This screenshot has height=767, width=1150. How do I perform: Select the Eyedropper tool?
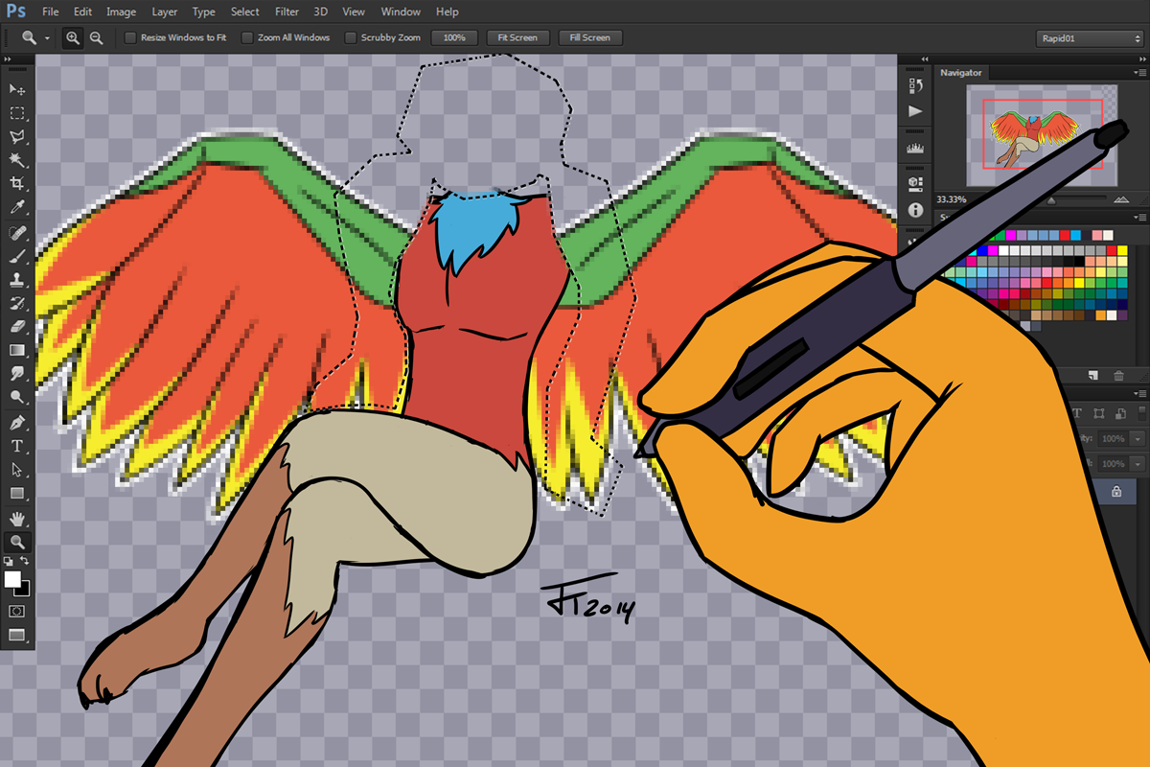tap(17, 206)
